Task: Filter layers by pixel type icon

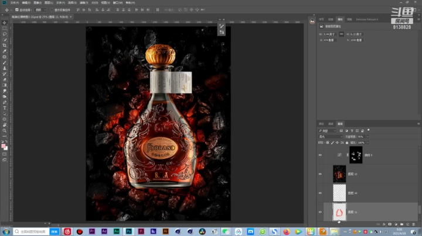Action: pos(341,131)
